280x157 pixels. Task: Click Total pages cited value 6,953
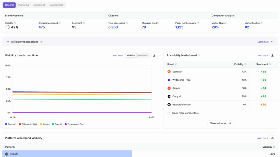pyautogui.click(x=113, y=27)
